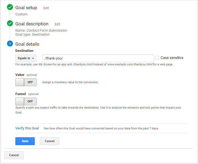Screen dimensions: 198x164
Task: Edit the Goal description section
Action: [x=57, y=24]
